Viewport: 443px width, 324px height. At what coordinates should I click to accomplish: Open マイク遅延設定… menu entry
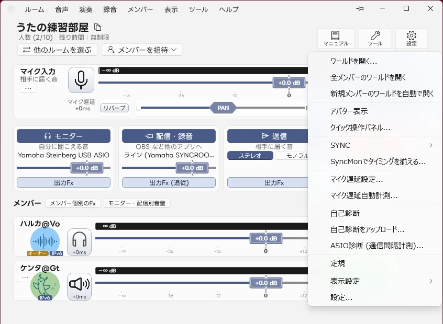click(374, 179)
